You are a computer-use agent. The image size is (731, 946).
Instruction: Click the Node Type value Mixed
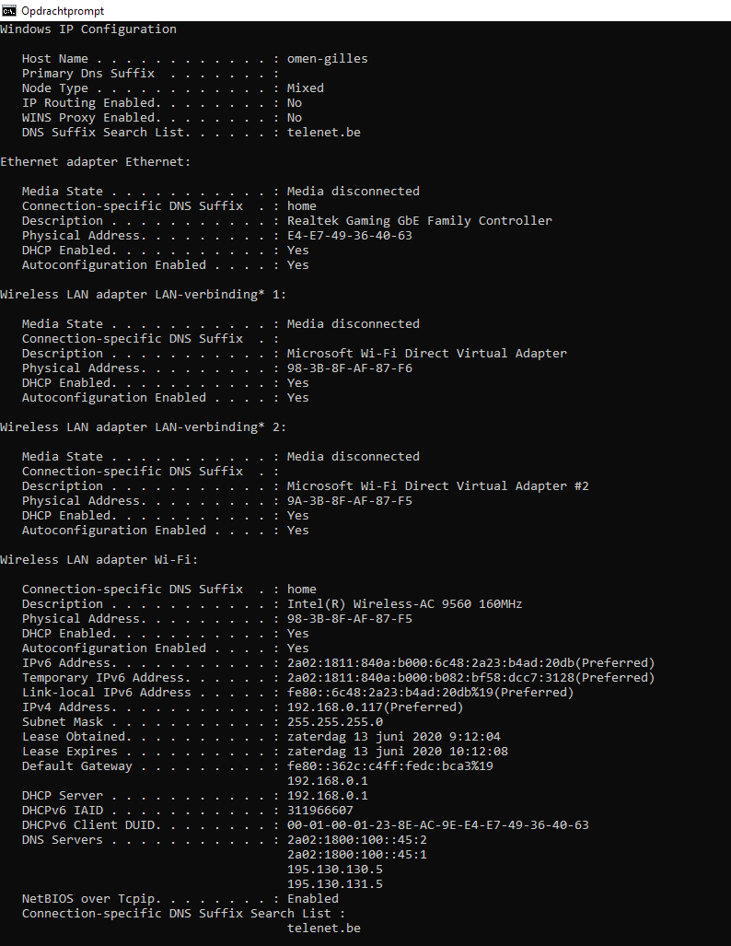click(305, 88)
